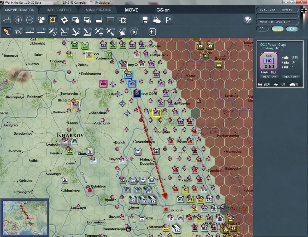Select the F10 air transfer mode
The width and height of the screenshot is (308, 237).
tap(110, 32)
